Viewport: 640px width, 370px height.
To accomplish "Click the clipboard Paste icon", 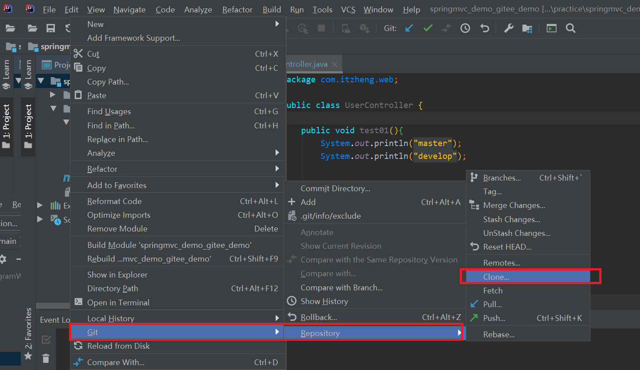I will coord(78,95).
